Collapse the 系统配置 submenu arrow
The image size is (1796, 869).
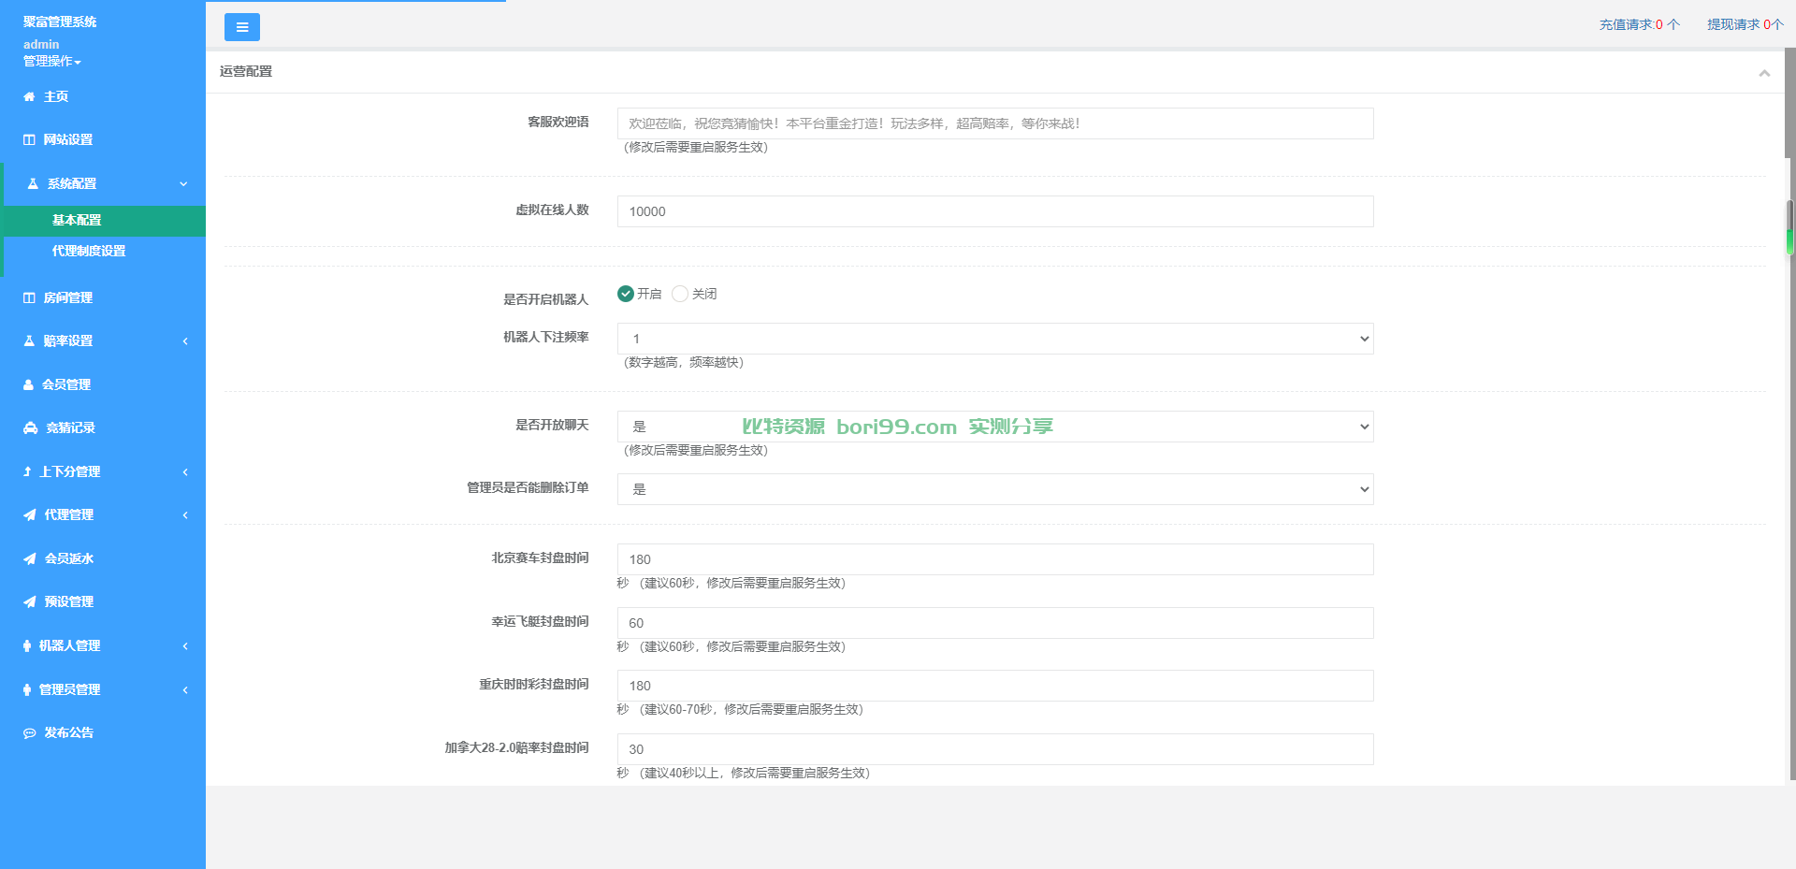tap(183, 184)
